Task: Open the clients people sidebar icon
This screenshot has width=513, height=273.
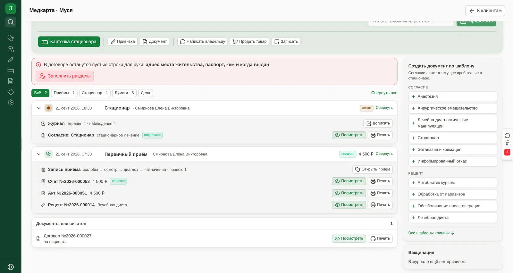Action: pos(11,49)
